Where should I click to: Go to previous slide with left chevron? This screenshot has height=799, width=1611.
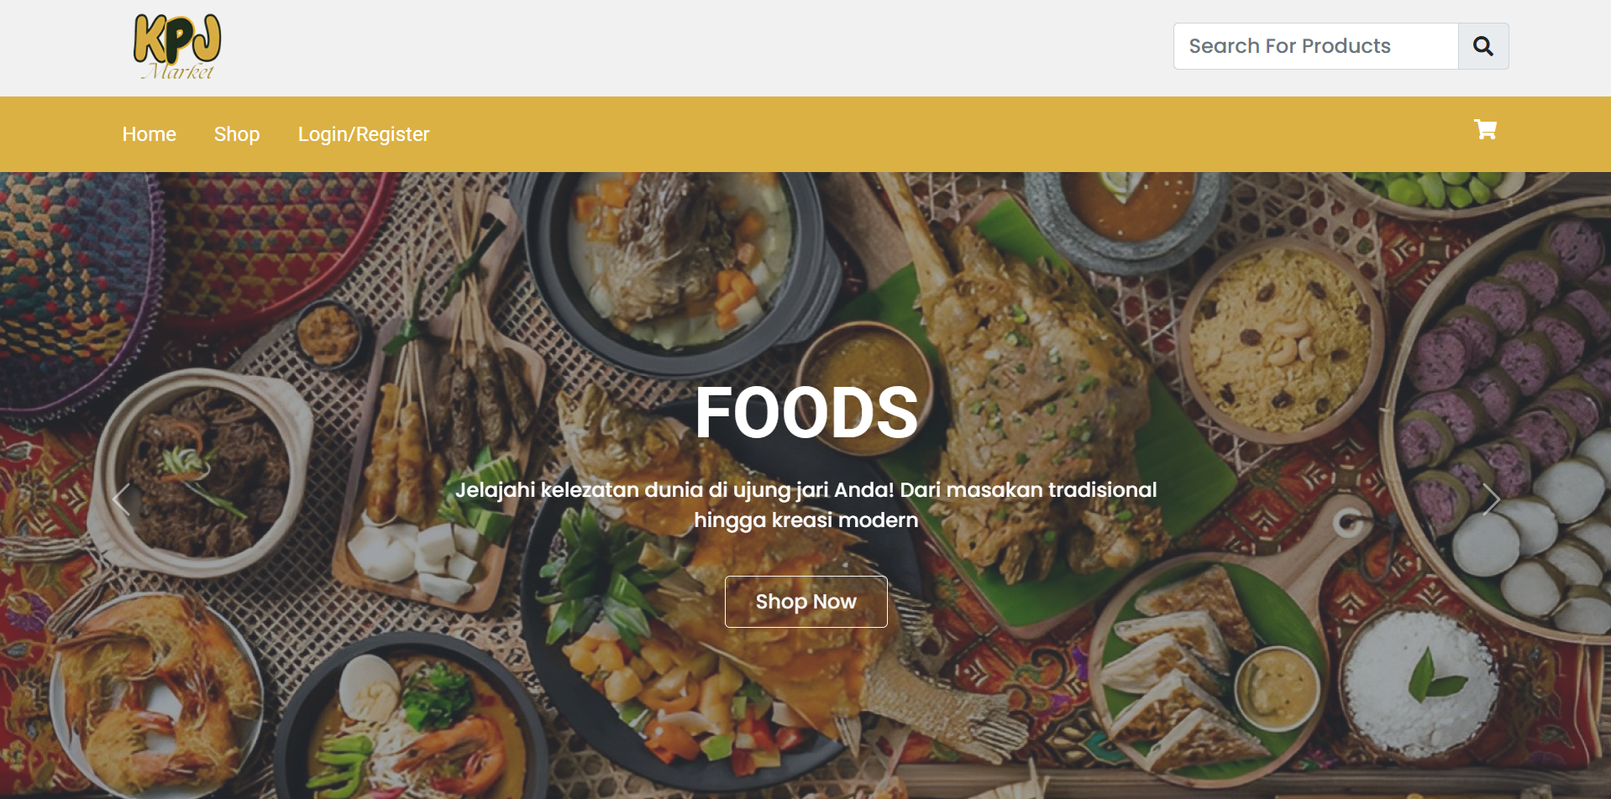pos(121,499)
